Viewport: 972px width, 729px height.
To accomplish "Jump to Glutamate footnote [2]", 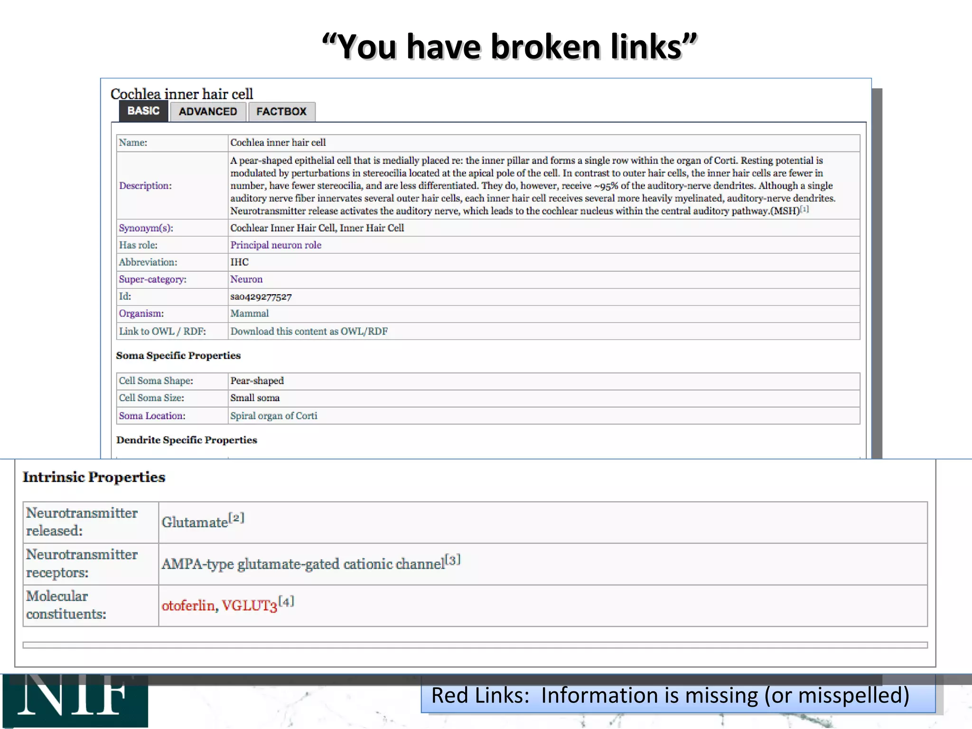I will [x=236, y=518].
